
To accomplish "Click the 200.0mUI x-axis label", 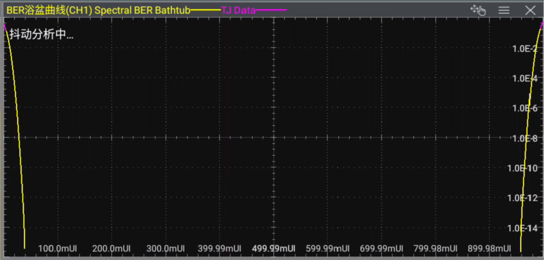I will (x=111, y=248).
